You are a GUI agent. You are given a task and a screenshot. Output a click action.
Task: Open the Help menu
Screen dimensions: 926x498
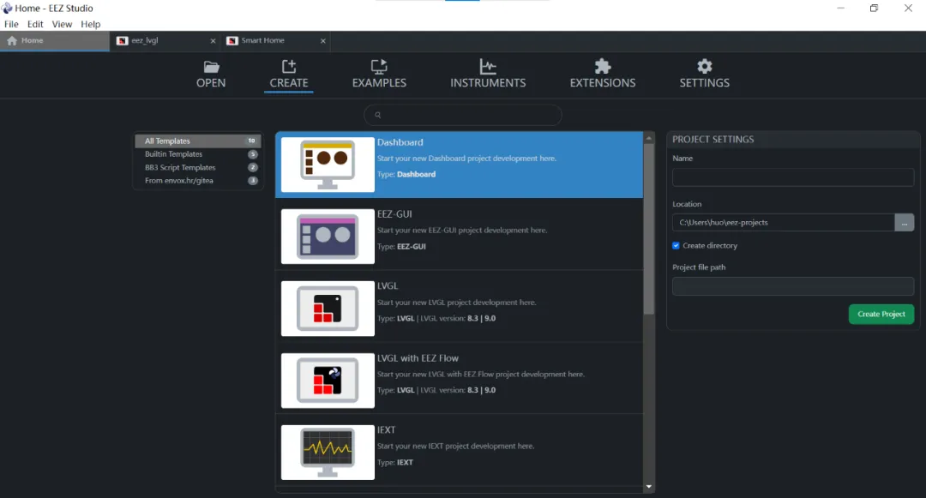[90, 24]
